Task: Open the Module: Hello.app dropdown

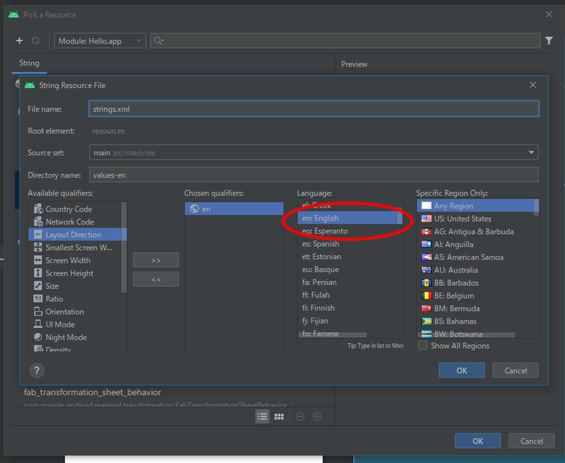Action: click(100, 41)
